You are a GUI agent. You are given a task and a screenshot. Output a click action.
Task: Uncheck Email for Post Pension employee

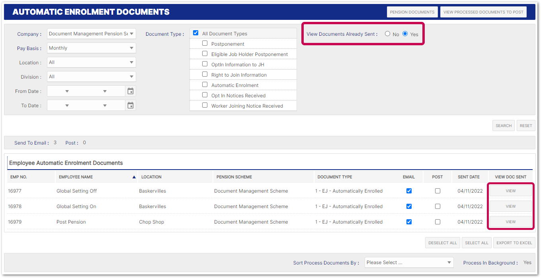pyautogui.click(x=409, y=222)
